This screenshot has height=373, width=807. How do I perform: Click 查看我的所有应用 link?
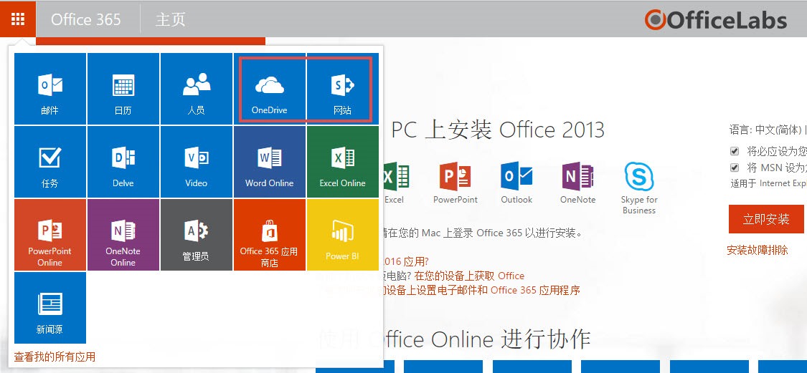[55, 357]
